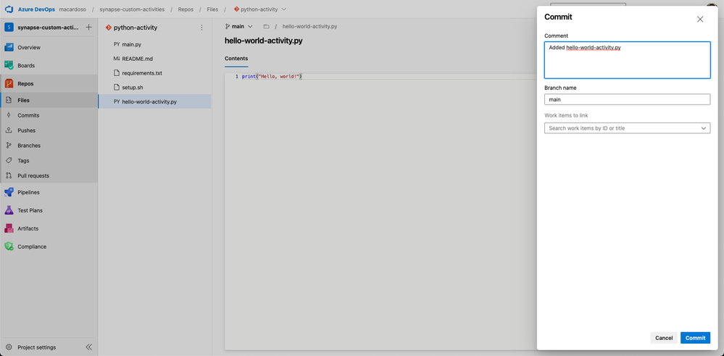Open the Compliance shield icon

pos(8,247)
